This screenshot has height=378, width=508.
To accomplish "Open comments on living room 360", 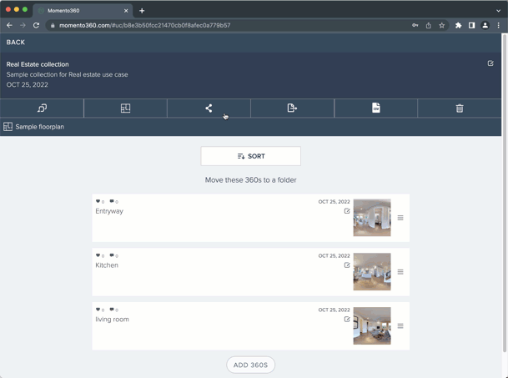I will (112, 310).
